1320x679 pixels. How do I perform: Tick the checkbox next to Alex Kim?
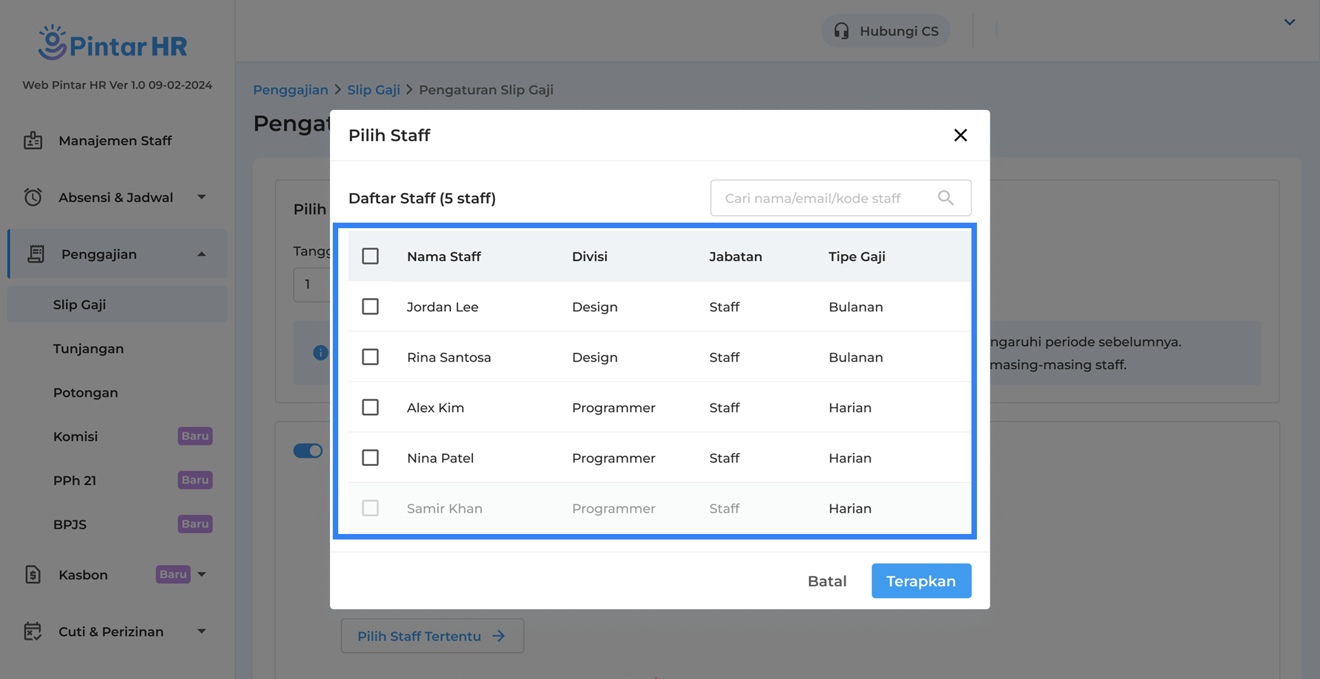371,408
